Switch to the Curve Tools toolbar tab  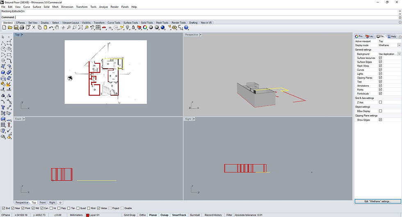pyautogui.click(x=114, y=23)
